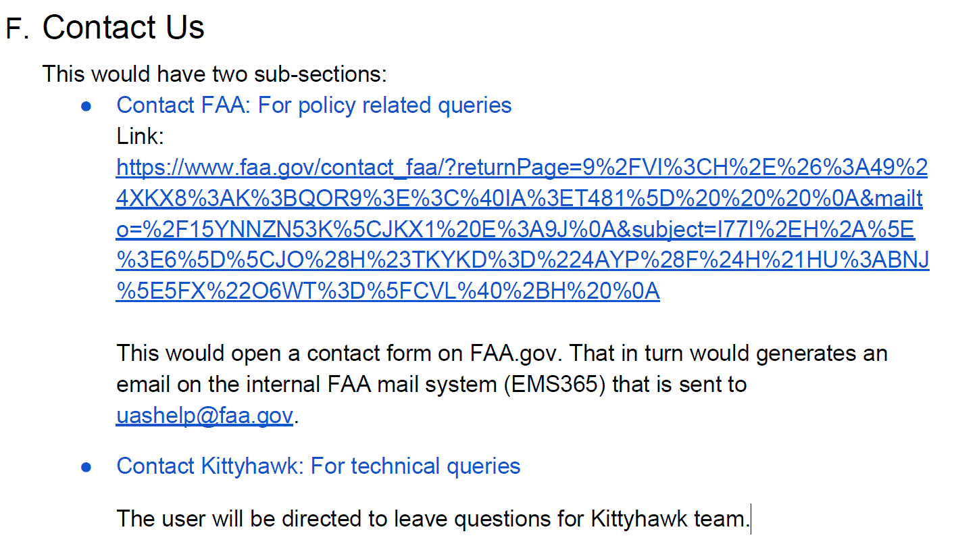
Task: Click the uashelp@faa.gov email link
Action: (204, 416)
